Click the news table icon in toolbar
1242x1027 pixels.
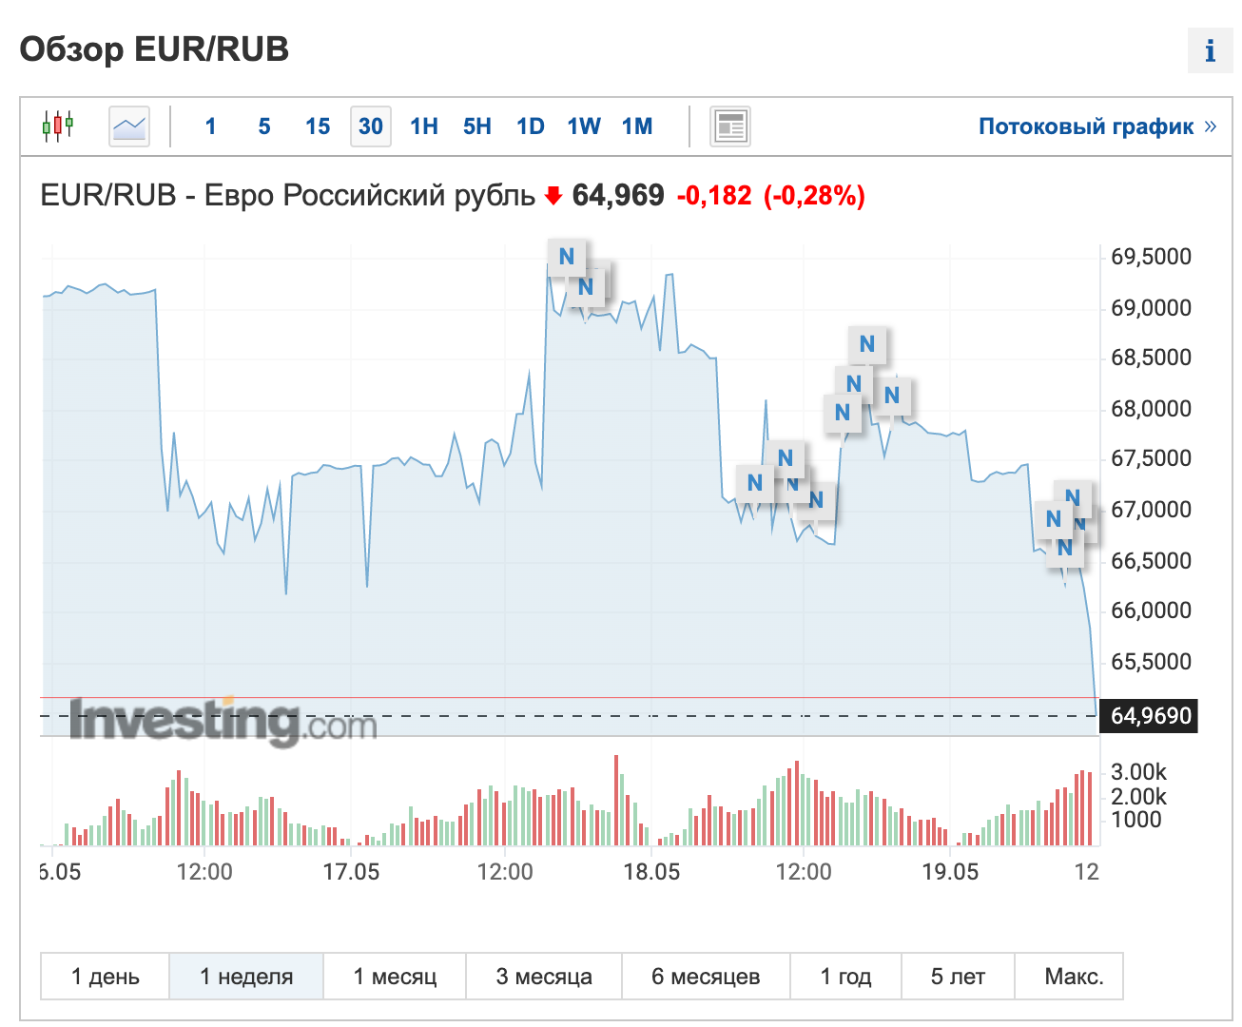click(x=730, y=126)
